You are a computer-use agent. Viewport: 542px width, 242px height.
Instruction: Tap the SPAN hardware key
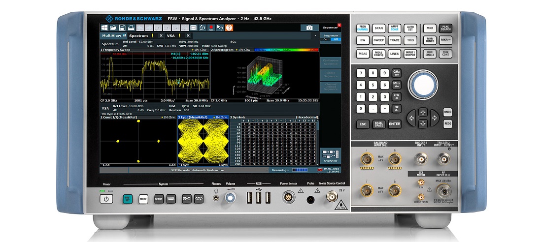coord(379,29)
